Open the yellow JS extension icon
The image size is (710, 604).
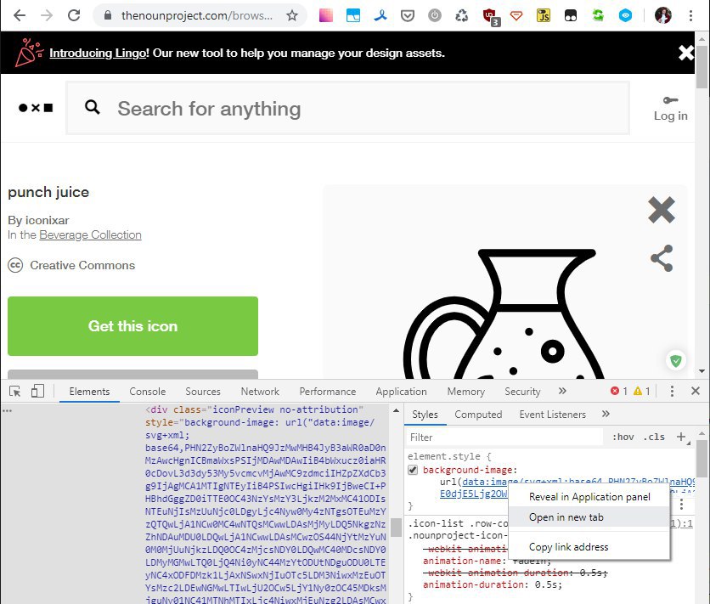tap(544, 16)
